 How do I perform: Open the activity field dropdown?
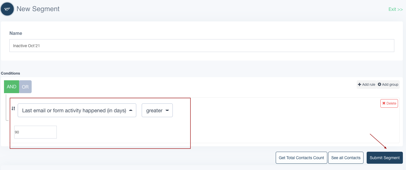tap(77, 111)
